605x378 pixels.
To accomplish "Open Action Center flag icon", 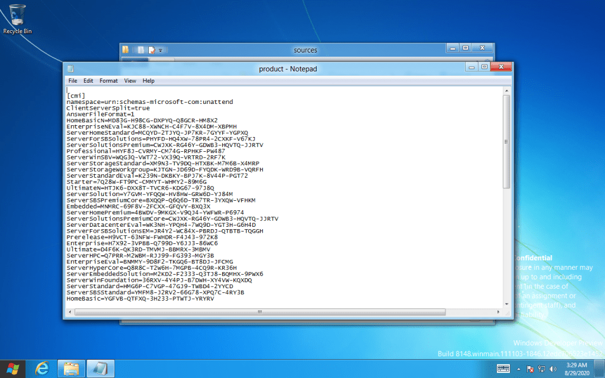I will click(530, 369).
